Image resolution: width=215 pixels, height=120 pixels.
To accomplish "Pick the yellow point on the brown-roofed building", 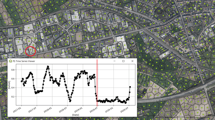I will tap(109, 41).
